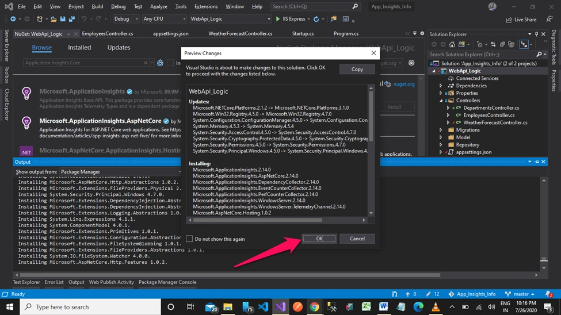
Task: Switch to the EmployeesController.cs tab
Action: click(x=108, y=33)
